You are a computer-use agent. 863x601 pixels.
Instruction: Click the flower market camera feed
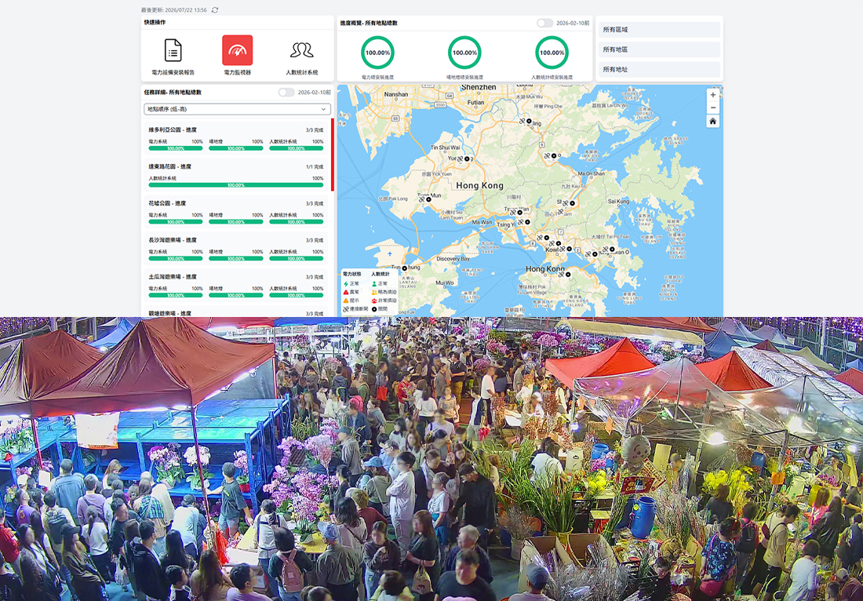tap(431, 459)
